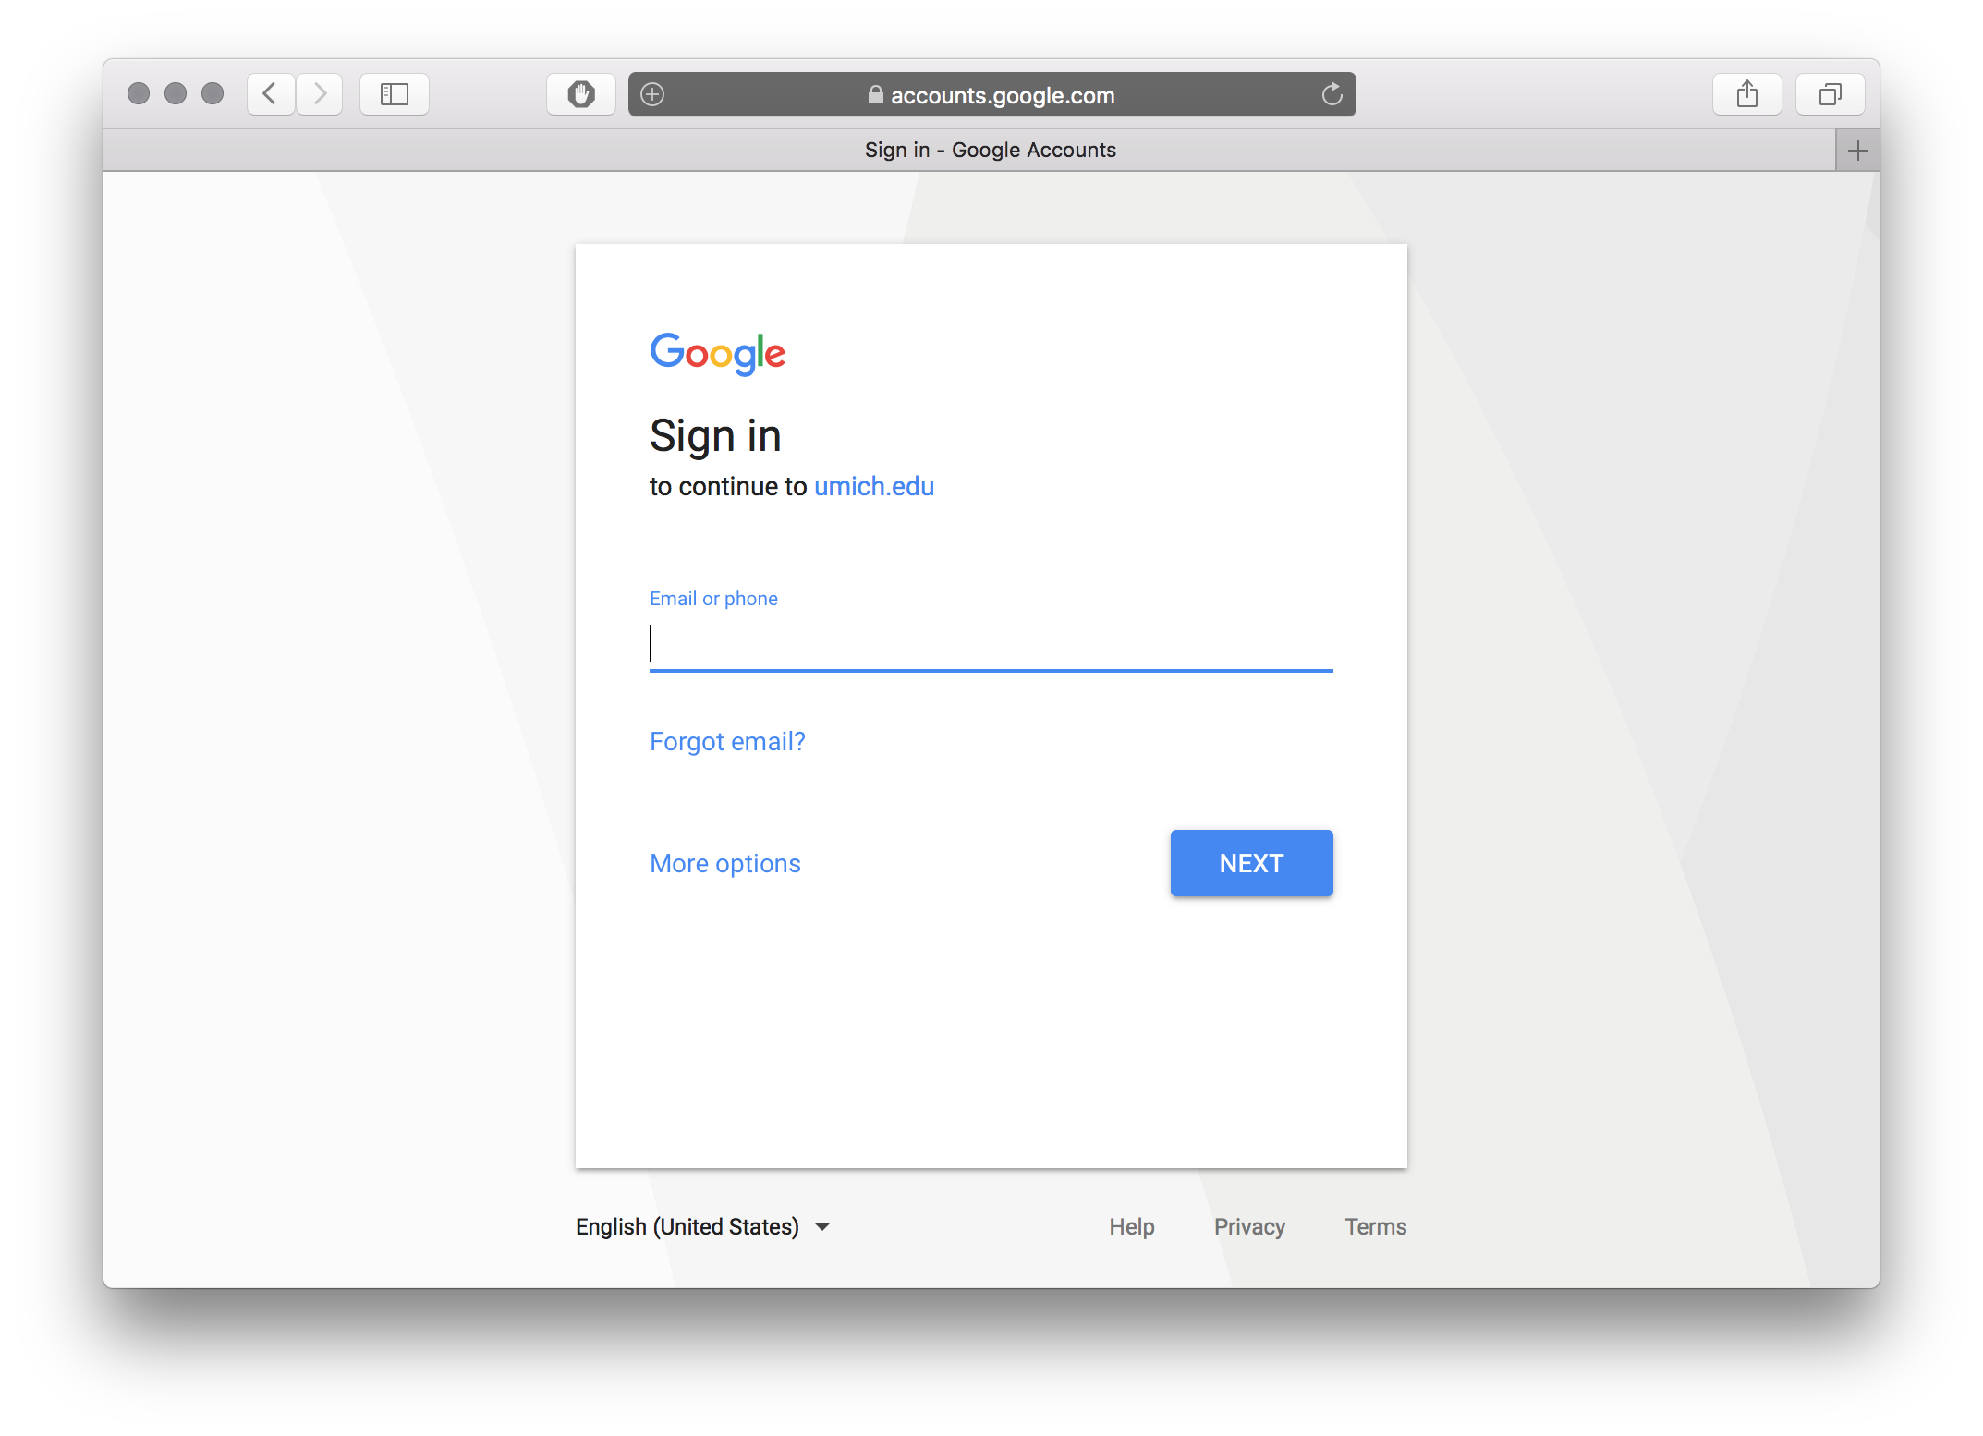
Task: Expand the More options menu
Action: (725, 863)
